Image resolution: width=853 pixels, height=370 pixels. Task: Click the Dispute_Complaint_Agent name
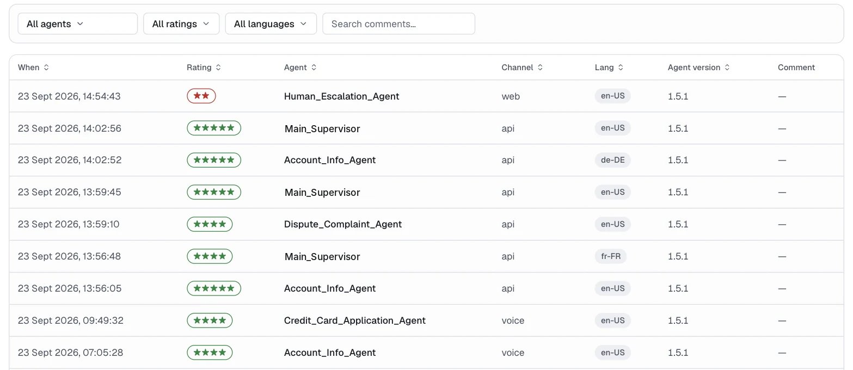click(x=343, y=224)
